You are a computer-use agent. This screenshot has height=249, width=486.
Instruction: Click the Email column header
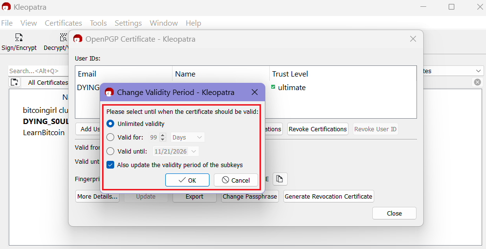point(123,74)
